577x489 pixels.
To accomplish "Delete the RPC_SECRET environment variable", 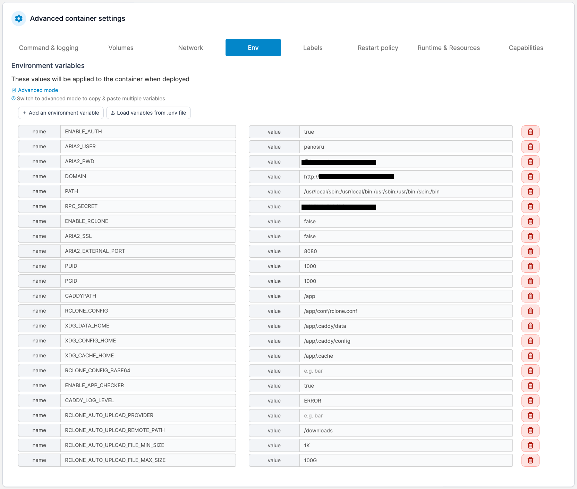I will pos(530,206).
